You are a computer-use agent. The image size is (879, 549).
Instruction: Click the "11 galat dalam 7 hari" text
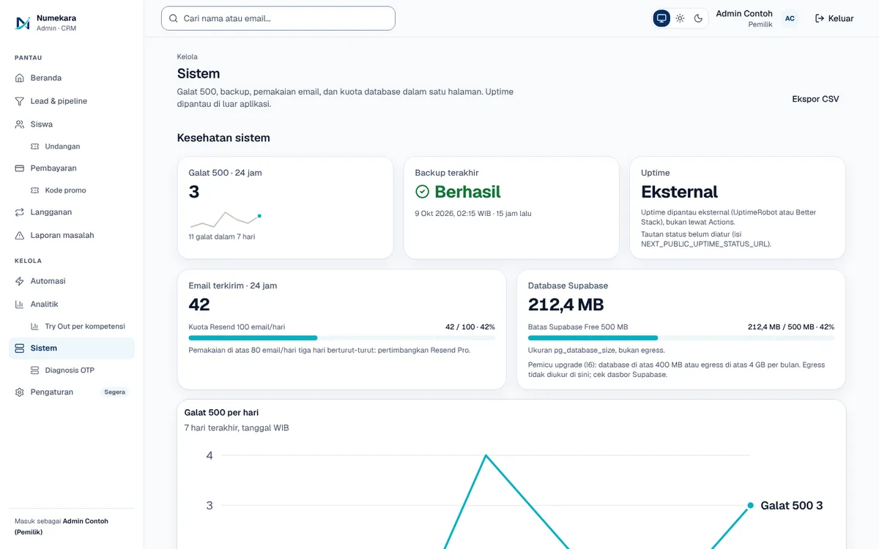click(x=222, y=237)
